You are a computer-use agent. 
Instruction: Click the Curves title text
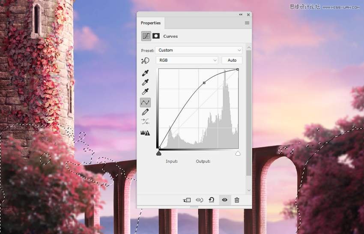point(170,36)
